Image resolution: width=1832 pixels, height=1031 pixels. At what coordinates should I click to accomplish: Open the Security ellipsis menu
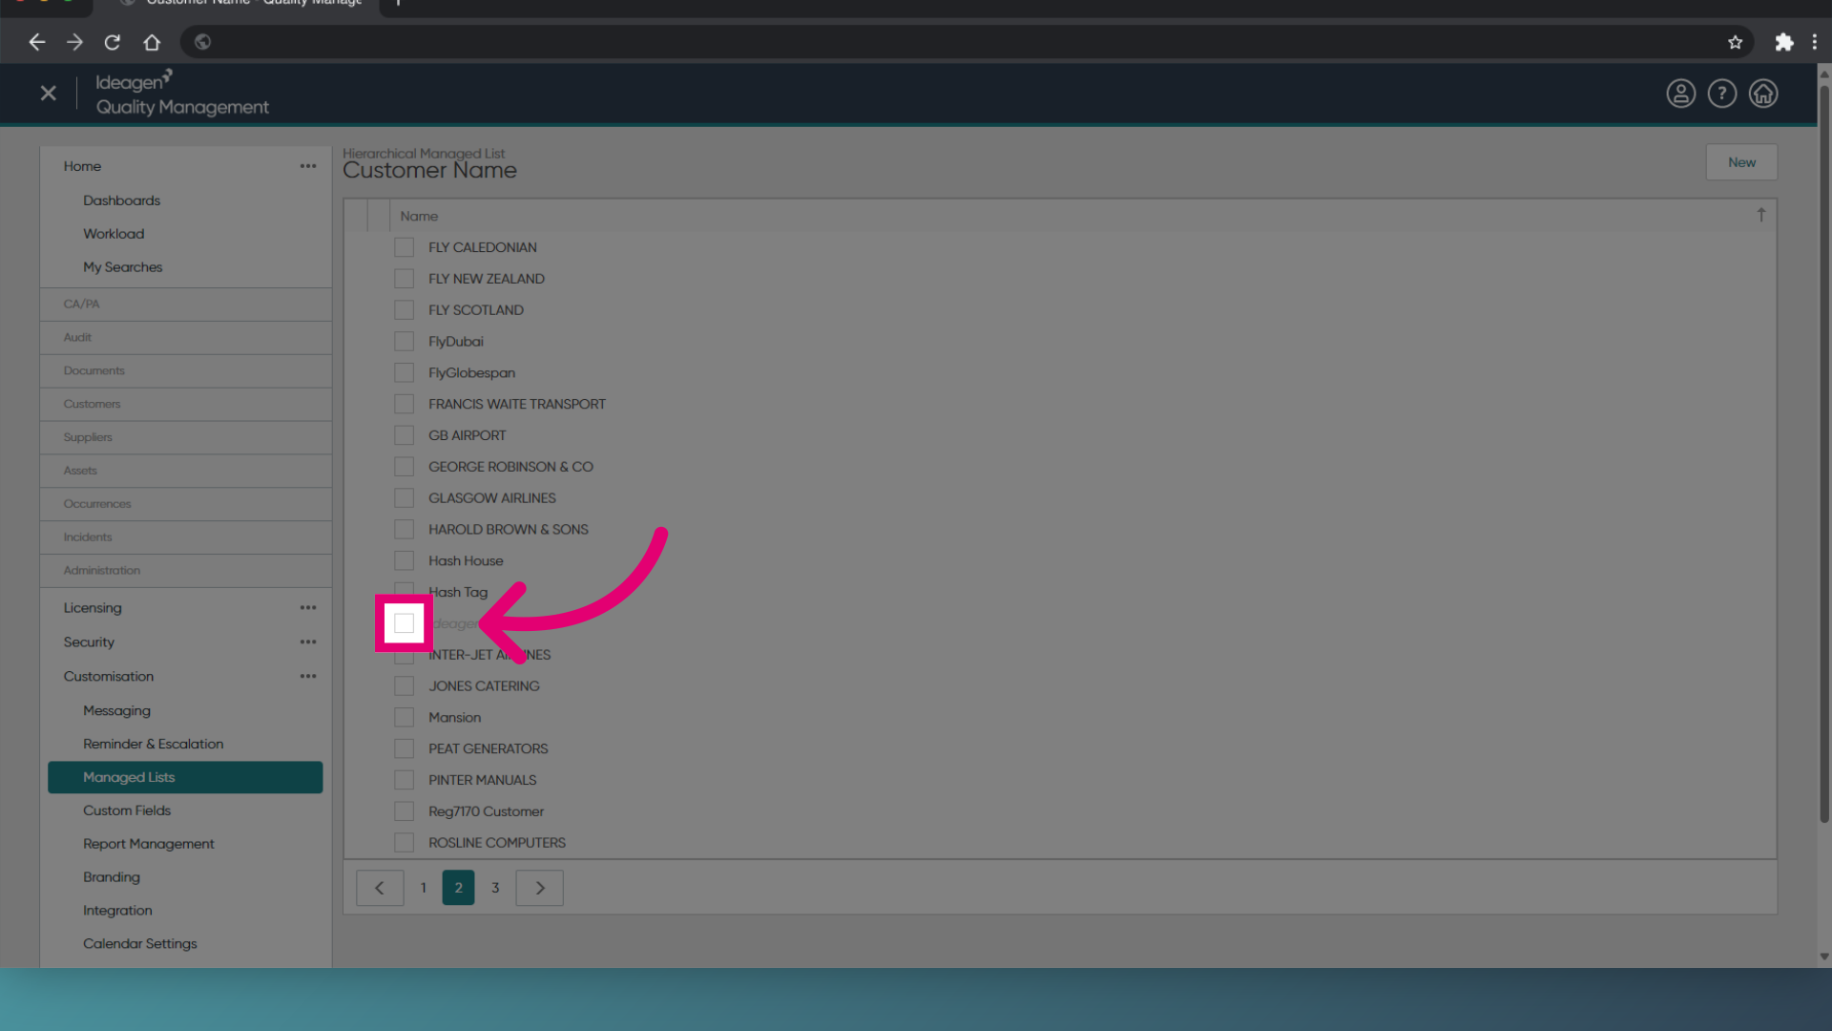(307, 642)
